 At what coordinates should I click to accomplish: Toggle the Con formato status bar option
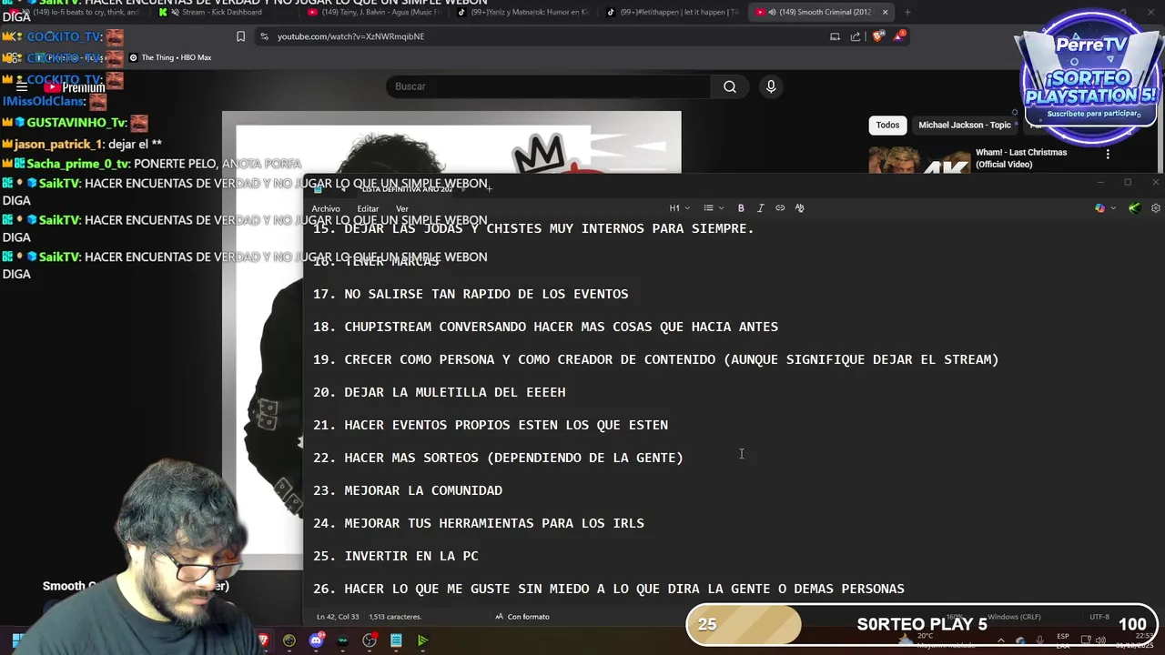tap(522, 617)
